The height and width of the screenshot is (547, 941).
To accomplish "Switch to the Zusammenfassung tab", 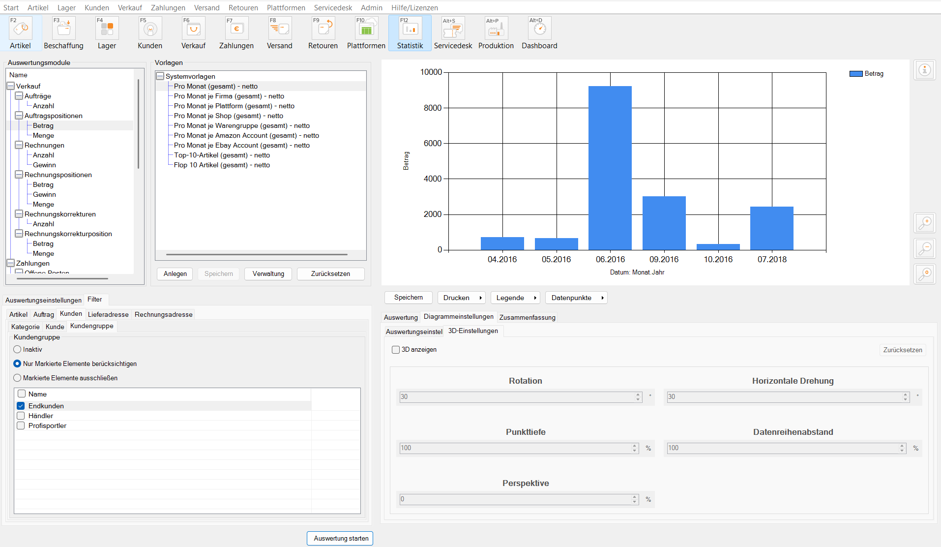I will pyautogui.click(x=527, y=317).
